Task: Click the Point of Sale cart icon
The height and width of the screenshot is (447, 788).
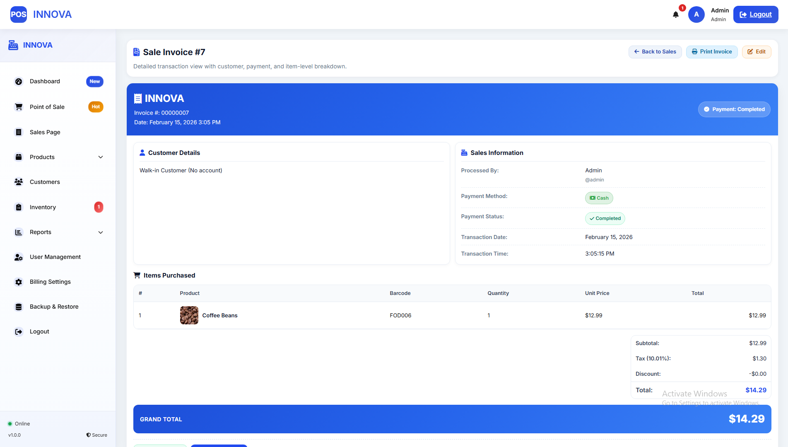Action: [19, 107]
